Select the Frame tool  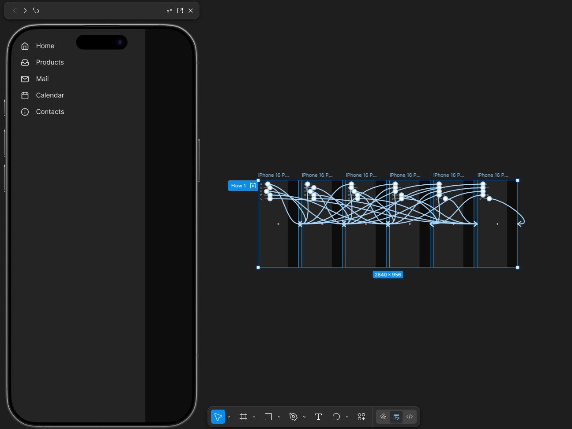point(243,417)
